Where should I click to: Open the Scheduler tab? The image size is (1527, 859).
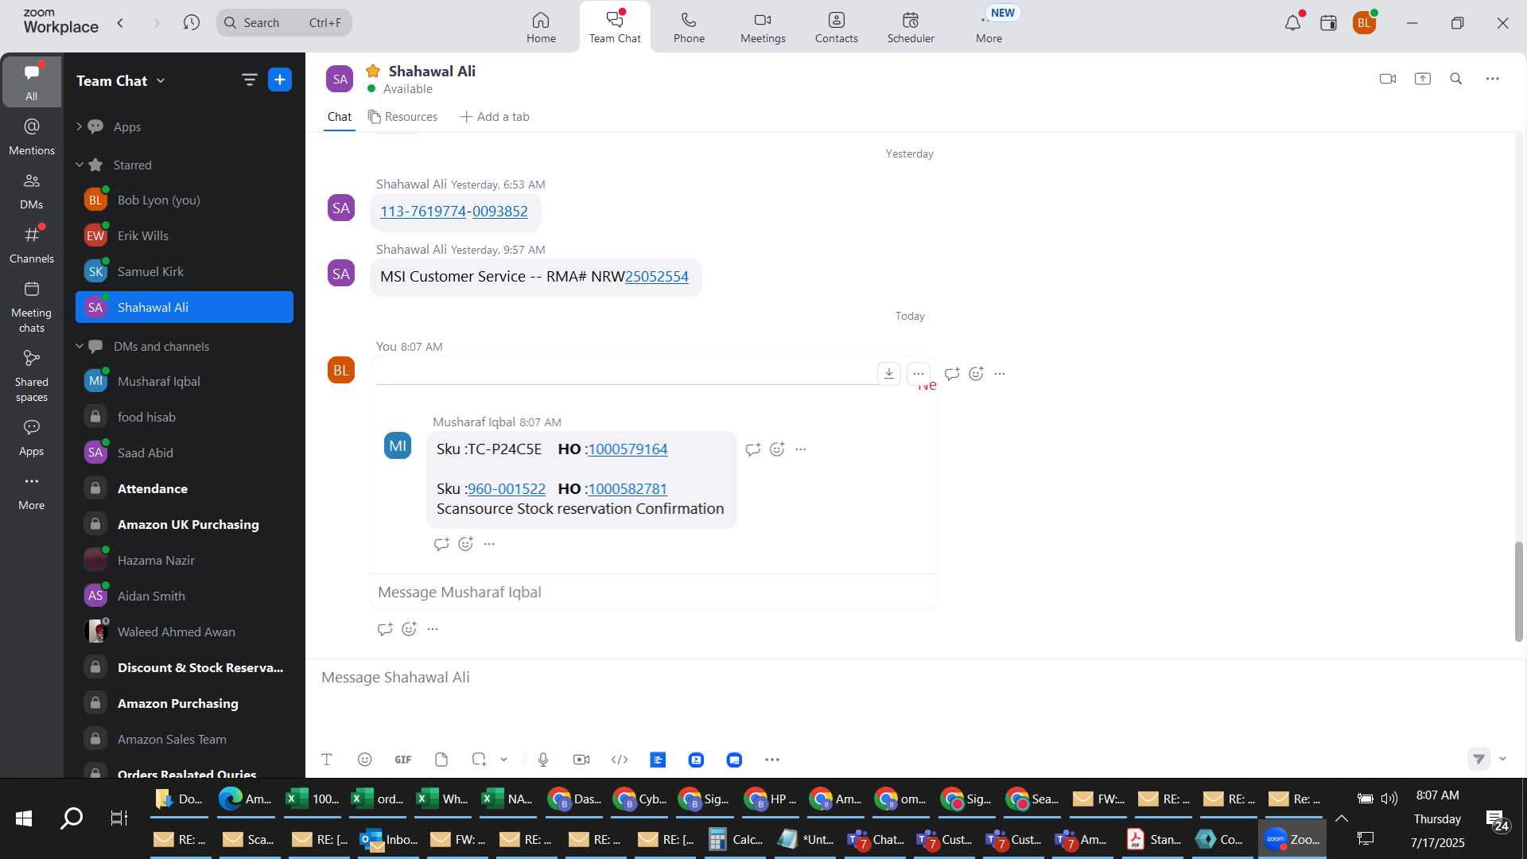click(911, 27)
